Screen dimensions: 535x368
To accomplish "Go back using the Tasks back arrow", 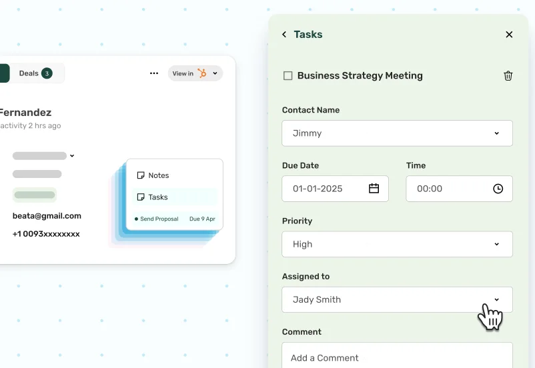I will [x=284, y=35].
